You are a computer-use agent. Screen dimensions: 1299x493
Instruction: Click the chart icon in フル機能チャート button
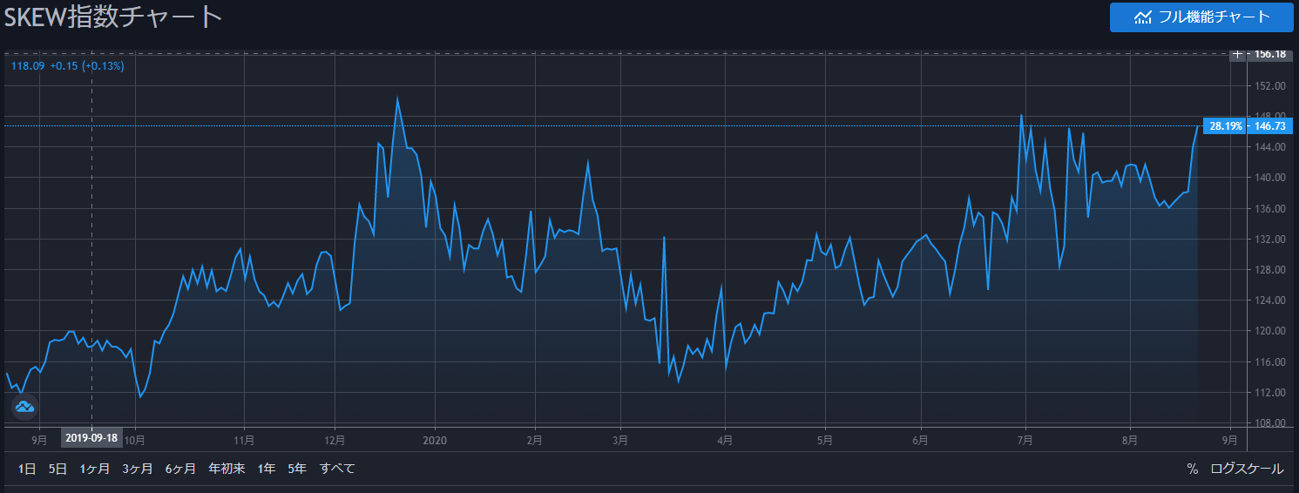point(1142,17)
